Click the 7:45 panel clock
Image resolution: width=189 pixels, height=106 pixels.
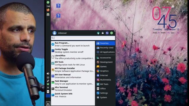pyautogui.click(x=48, y=6)
